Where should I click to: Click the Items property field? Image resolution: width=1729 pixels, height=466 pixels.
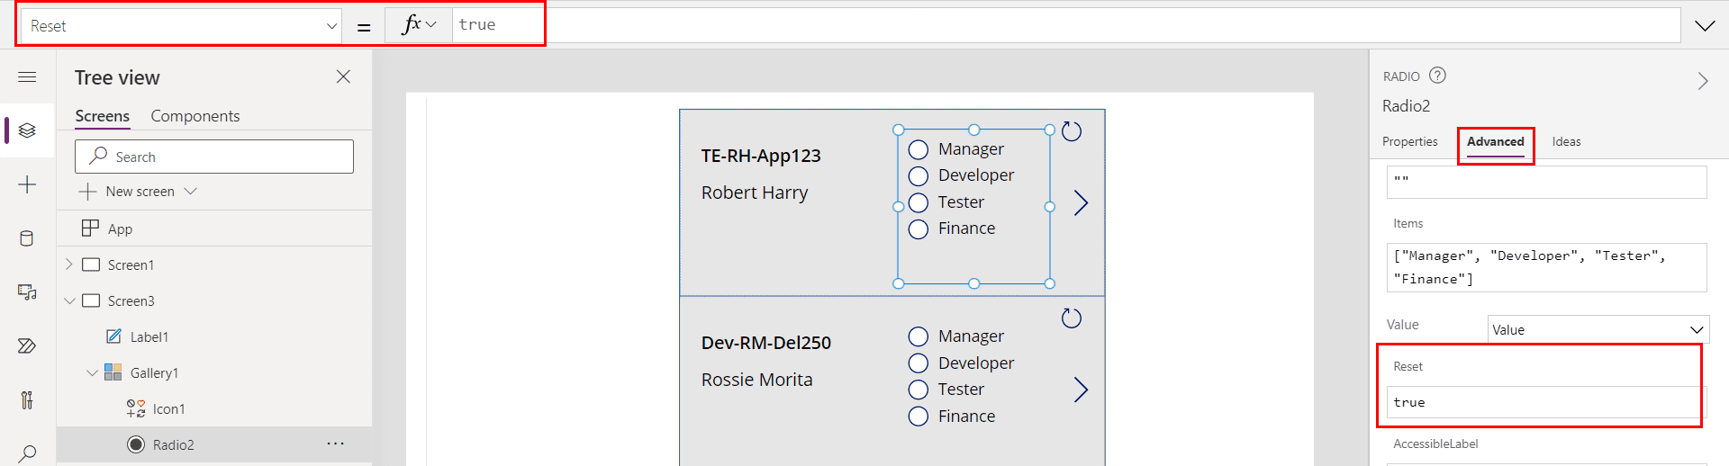click(1546, 267)
